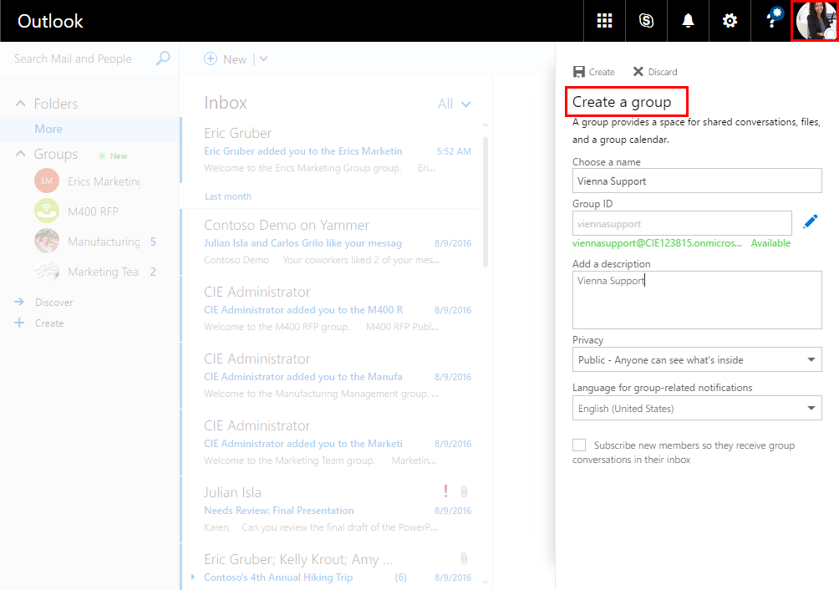Screen dimensions: 839x590
Task: Open the app launcher grid icon
Action: pos(604,21)
